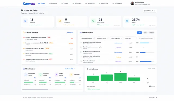174x101 pixels.
Task: Click the Concluídas card checkmark icon
Action: (93, 21)
